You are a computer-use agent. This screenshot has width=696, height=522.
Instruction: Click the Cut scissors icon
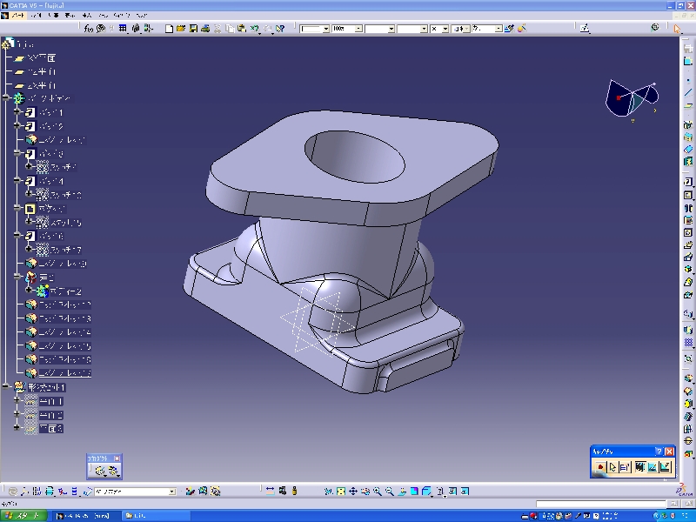(x=217, y=29)
